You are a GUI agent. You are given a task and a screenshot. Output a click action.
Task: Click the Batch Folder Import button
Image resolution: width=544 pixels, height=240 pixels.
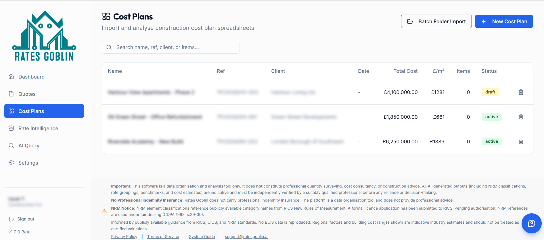436,21
